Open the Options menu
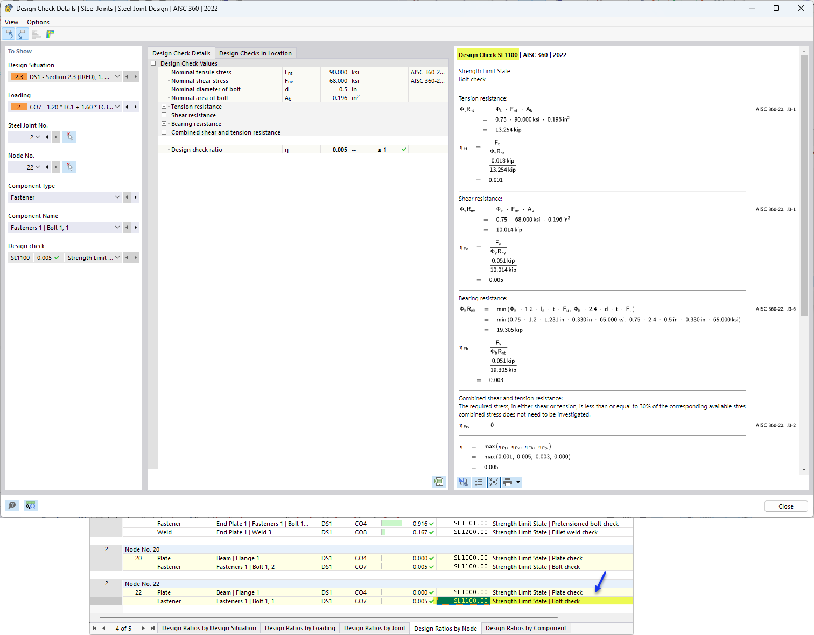The height and width of the screenshot is (635, 814). click(x=38, y=22)
